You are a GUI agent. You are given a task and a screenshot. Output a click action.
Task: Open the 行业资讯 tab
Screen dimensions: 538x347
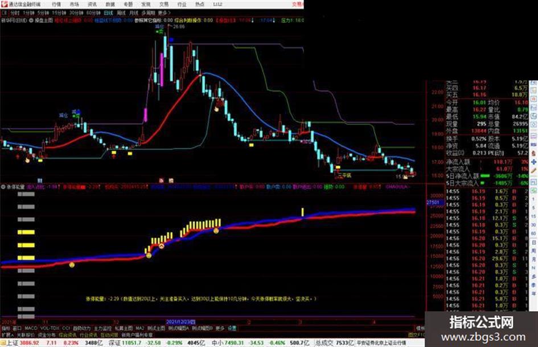[x=88, y=334]
